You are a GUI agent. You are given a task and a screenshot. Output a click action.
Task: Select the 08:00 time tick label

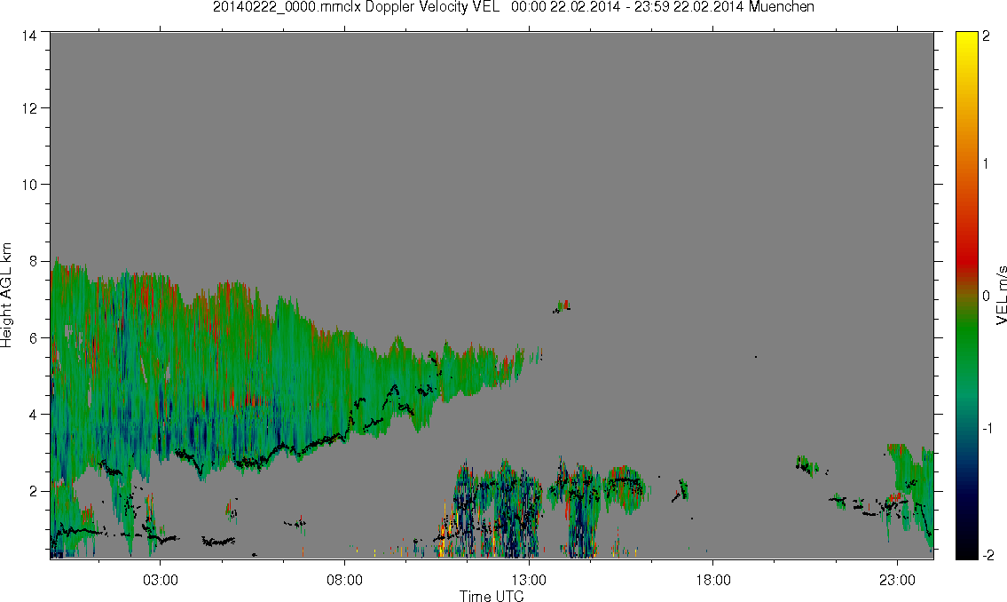(344, 580)
